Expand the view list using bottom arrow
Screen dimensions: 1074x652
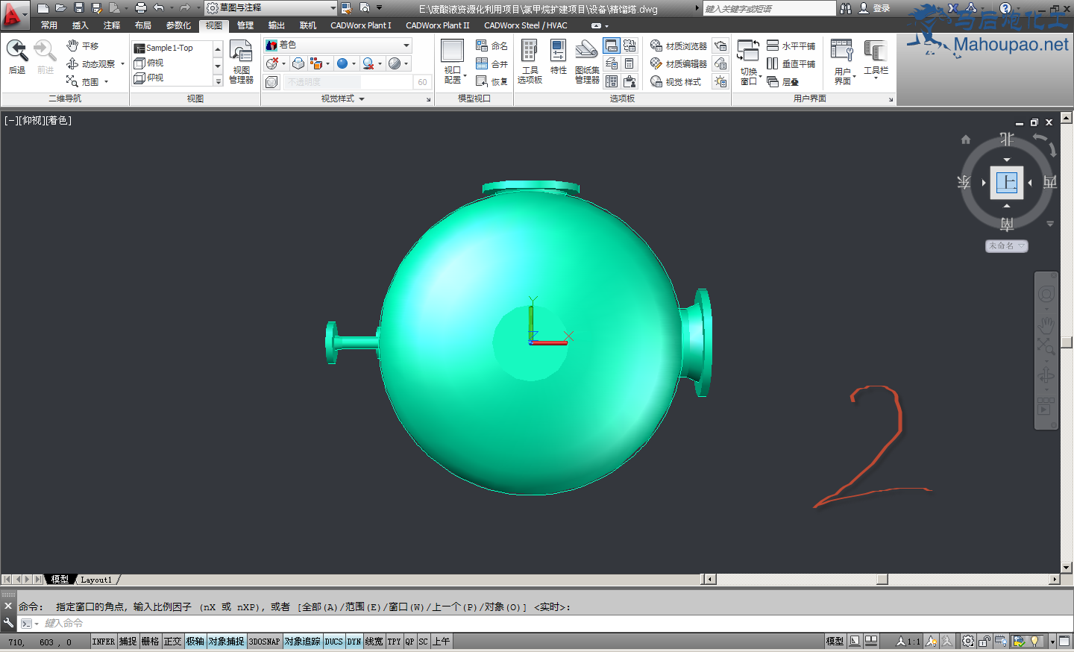219,81
